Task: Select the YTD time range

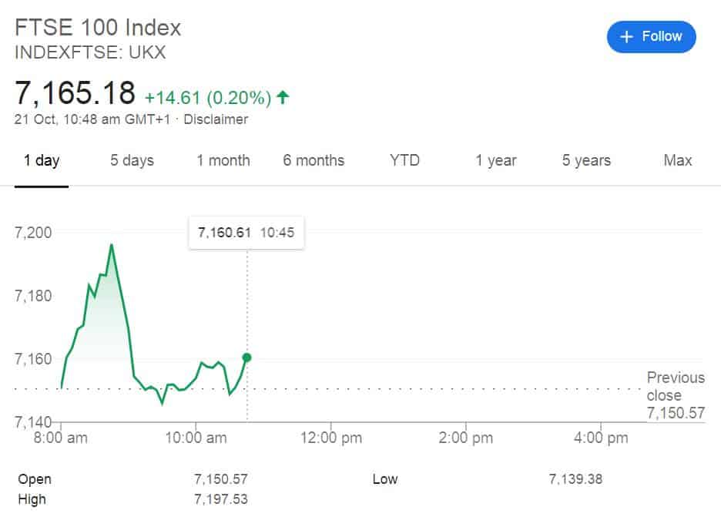Action: [404, 160]
